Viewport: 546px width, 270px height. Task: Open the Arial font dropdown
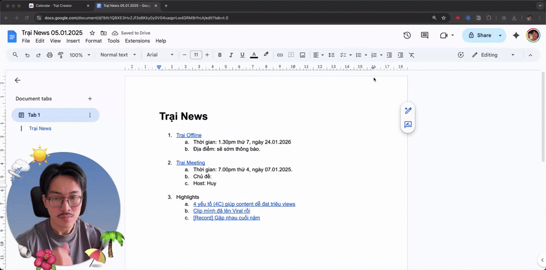[x=160, y=55]
